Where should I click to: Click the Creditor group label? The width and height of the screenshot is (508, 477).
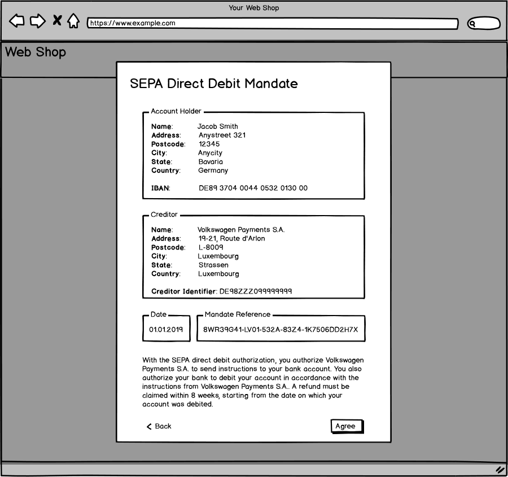tap(164, 215)
